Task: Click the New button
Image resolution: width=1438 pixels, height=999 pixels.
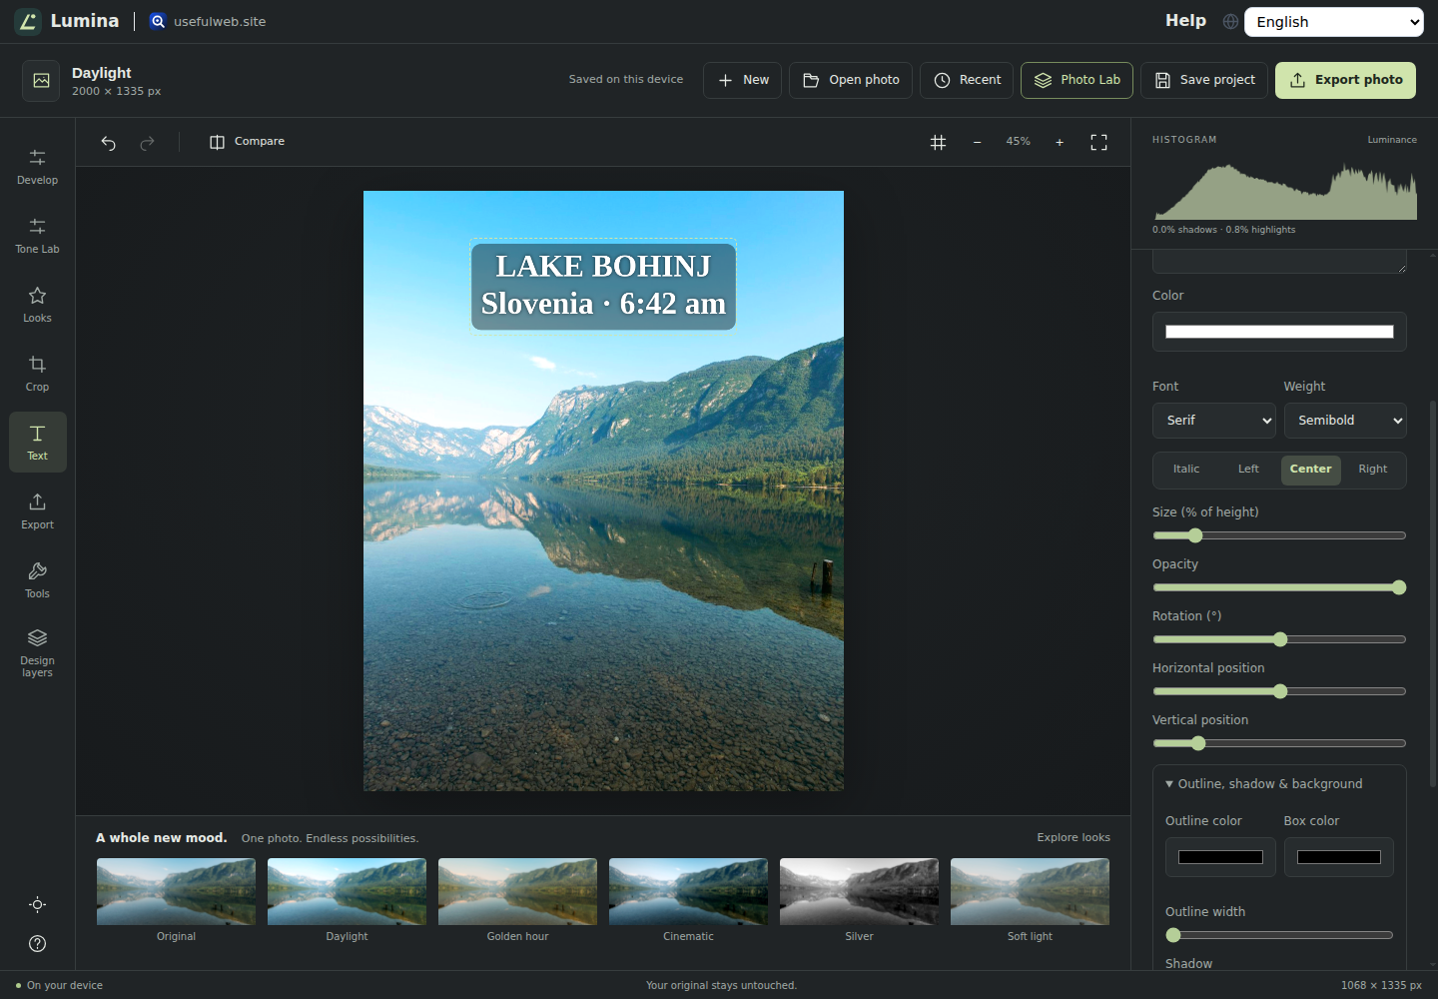Action: click(x=742, y=80)
